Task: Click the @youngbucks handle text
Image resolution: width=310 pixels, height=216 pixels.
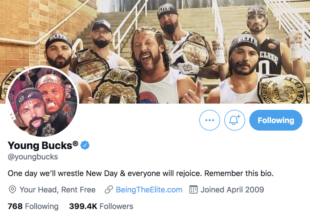Action: click(x=33, y=157)
